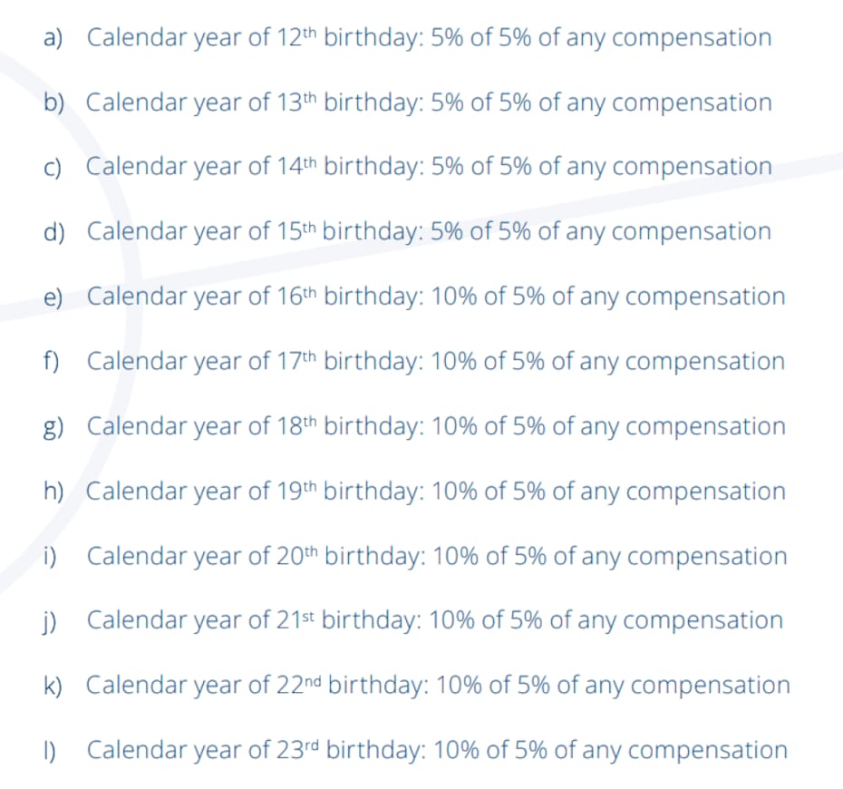Click list marker k) bullet
This screenshot has height=789, width=843.
click(53, 686)
